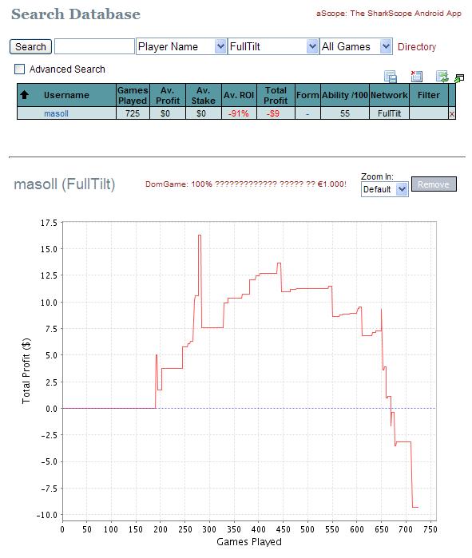
Task: Click the 725 games played cell
Action: click(x=133, y=113)
